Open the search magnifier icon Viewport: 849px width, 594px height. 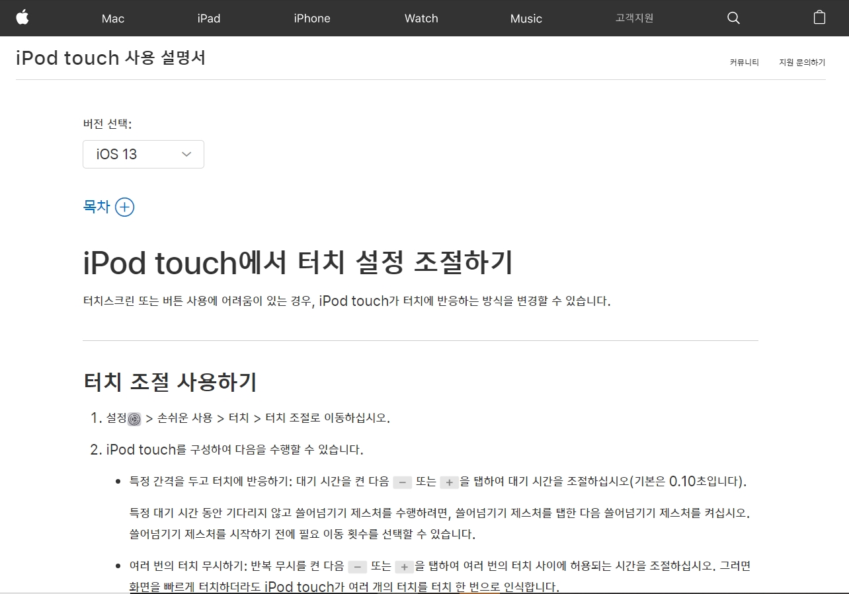pyautogui.click(x=733, y=18)
